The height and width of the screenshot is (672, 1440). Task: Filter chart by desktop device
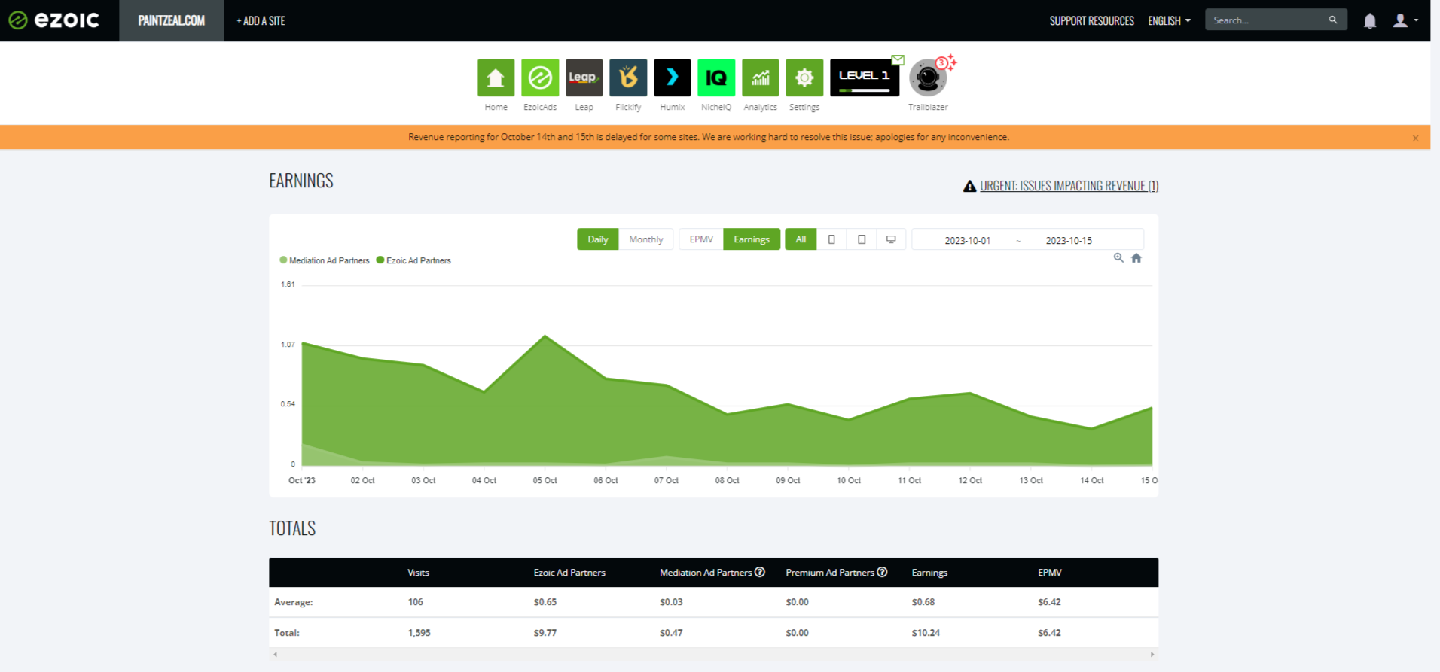[891, 239]
